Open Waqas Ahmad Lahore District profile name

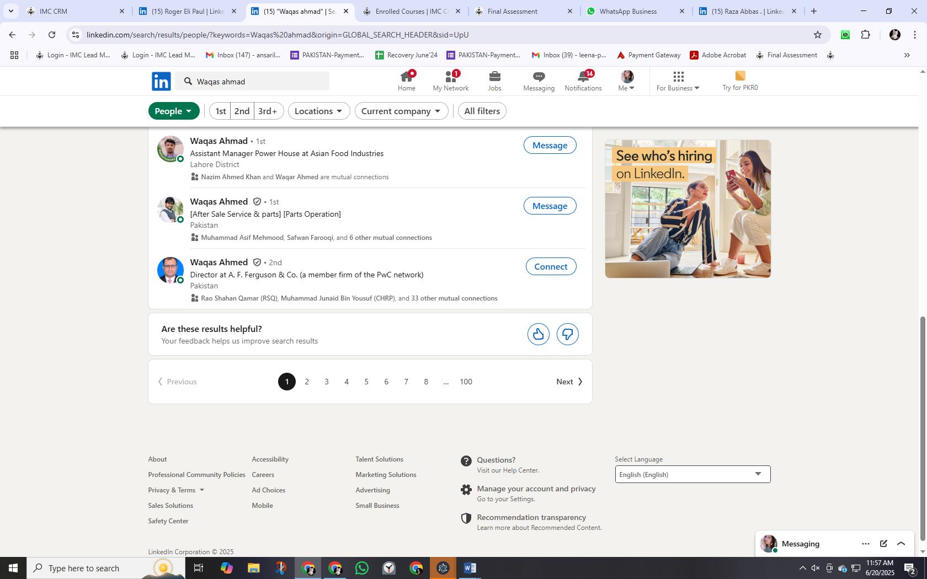(219, 141)
